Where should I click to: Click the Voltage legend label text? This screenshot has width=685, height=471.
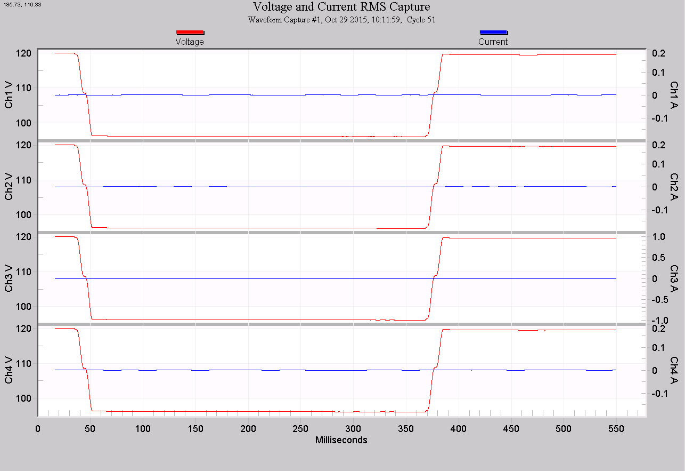point(190,41)
